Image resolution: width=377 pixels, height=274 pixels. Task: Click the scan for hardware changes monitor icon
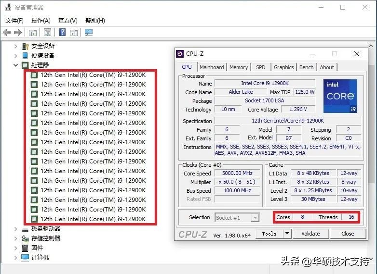89,32
